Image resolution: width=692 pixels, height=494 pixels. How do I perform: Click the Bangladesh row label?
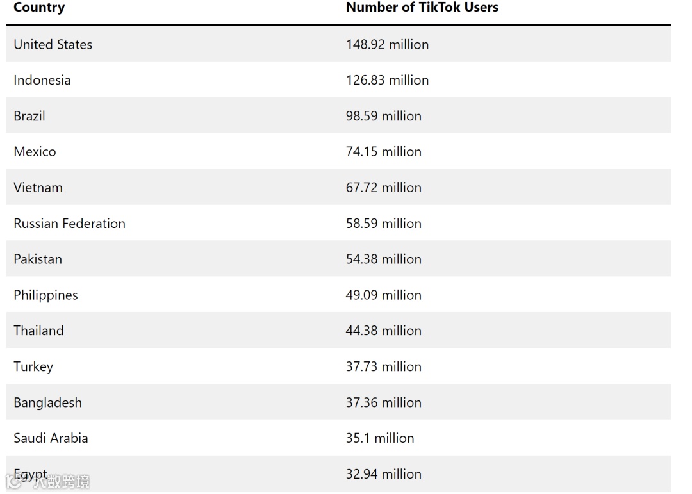click(x=47, y=403)
